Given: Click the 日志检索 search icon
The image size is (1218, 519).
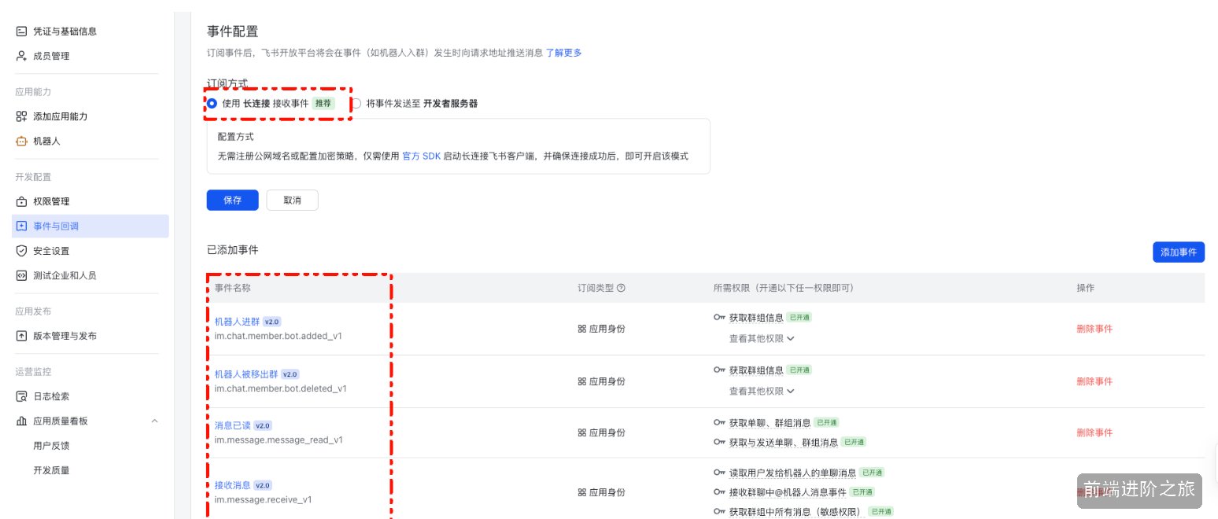Looking at the screenshot, I should 21,396.
